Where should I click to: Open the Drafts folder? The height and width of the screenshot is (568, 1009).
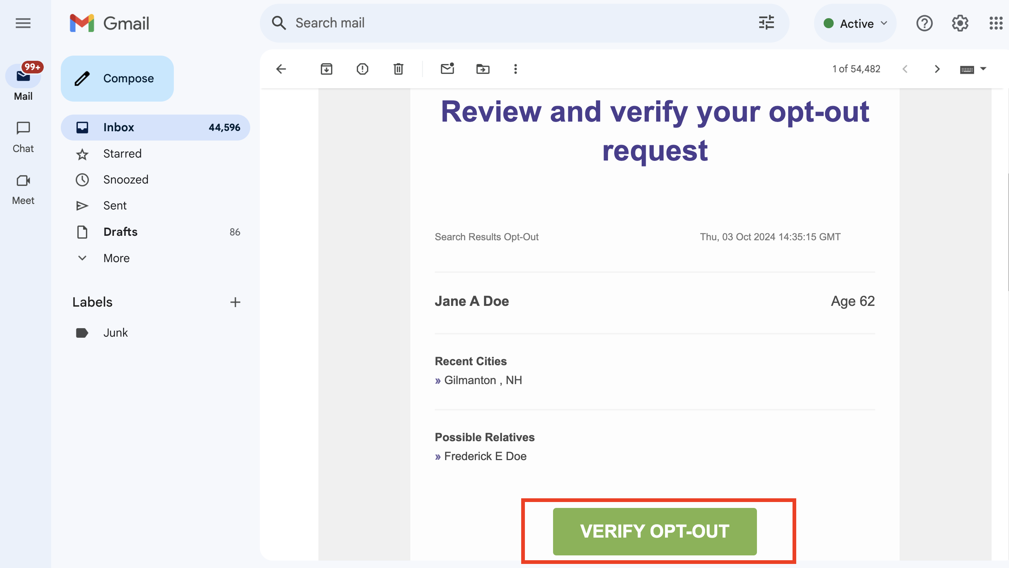point(156,232)
